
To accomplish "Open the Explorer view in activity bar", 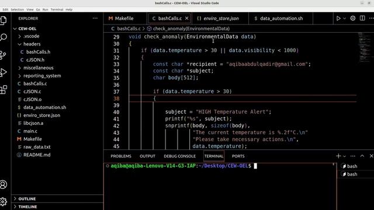I will tap(4, 20).
